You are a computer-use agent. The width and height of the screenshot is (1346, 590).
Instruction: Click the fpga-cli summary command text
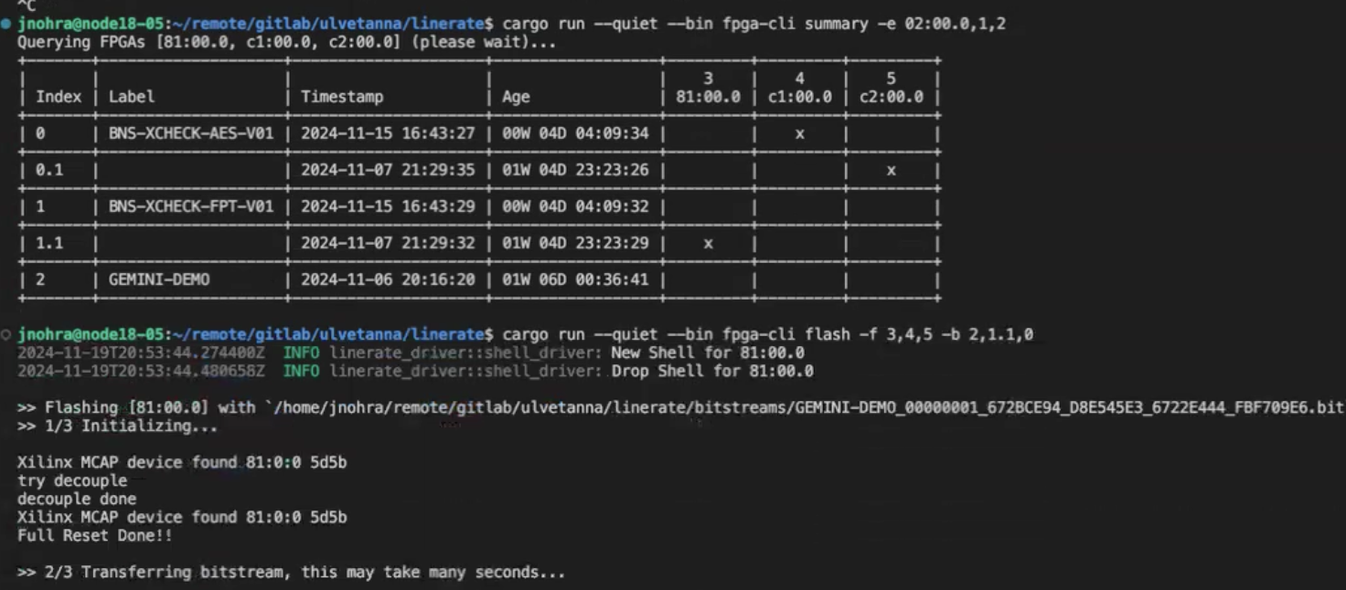tap(753, 24)
